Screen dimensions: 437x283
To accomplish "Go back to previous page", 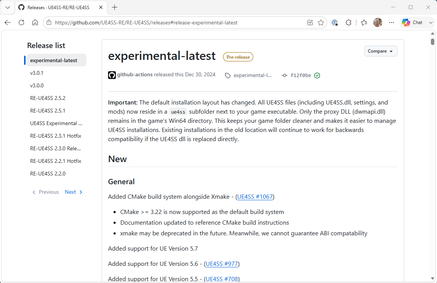I will click(x=8, y=23).
